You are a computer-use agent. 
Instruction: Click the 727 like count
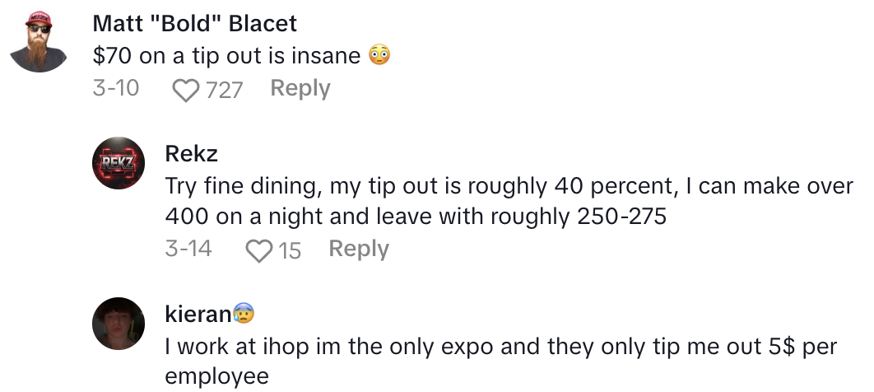tap(224, 90)
